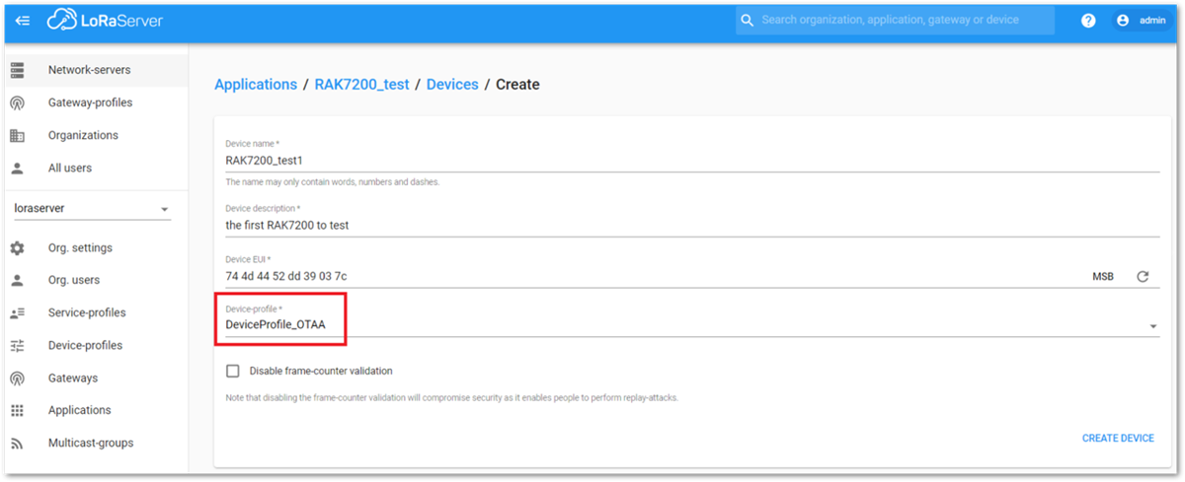Click the All users person icon
The image size is (1185, 482).
(x=17, y=168)
